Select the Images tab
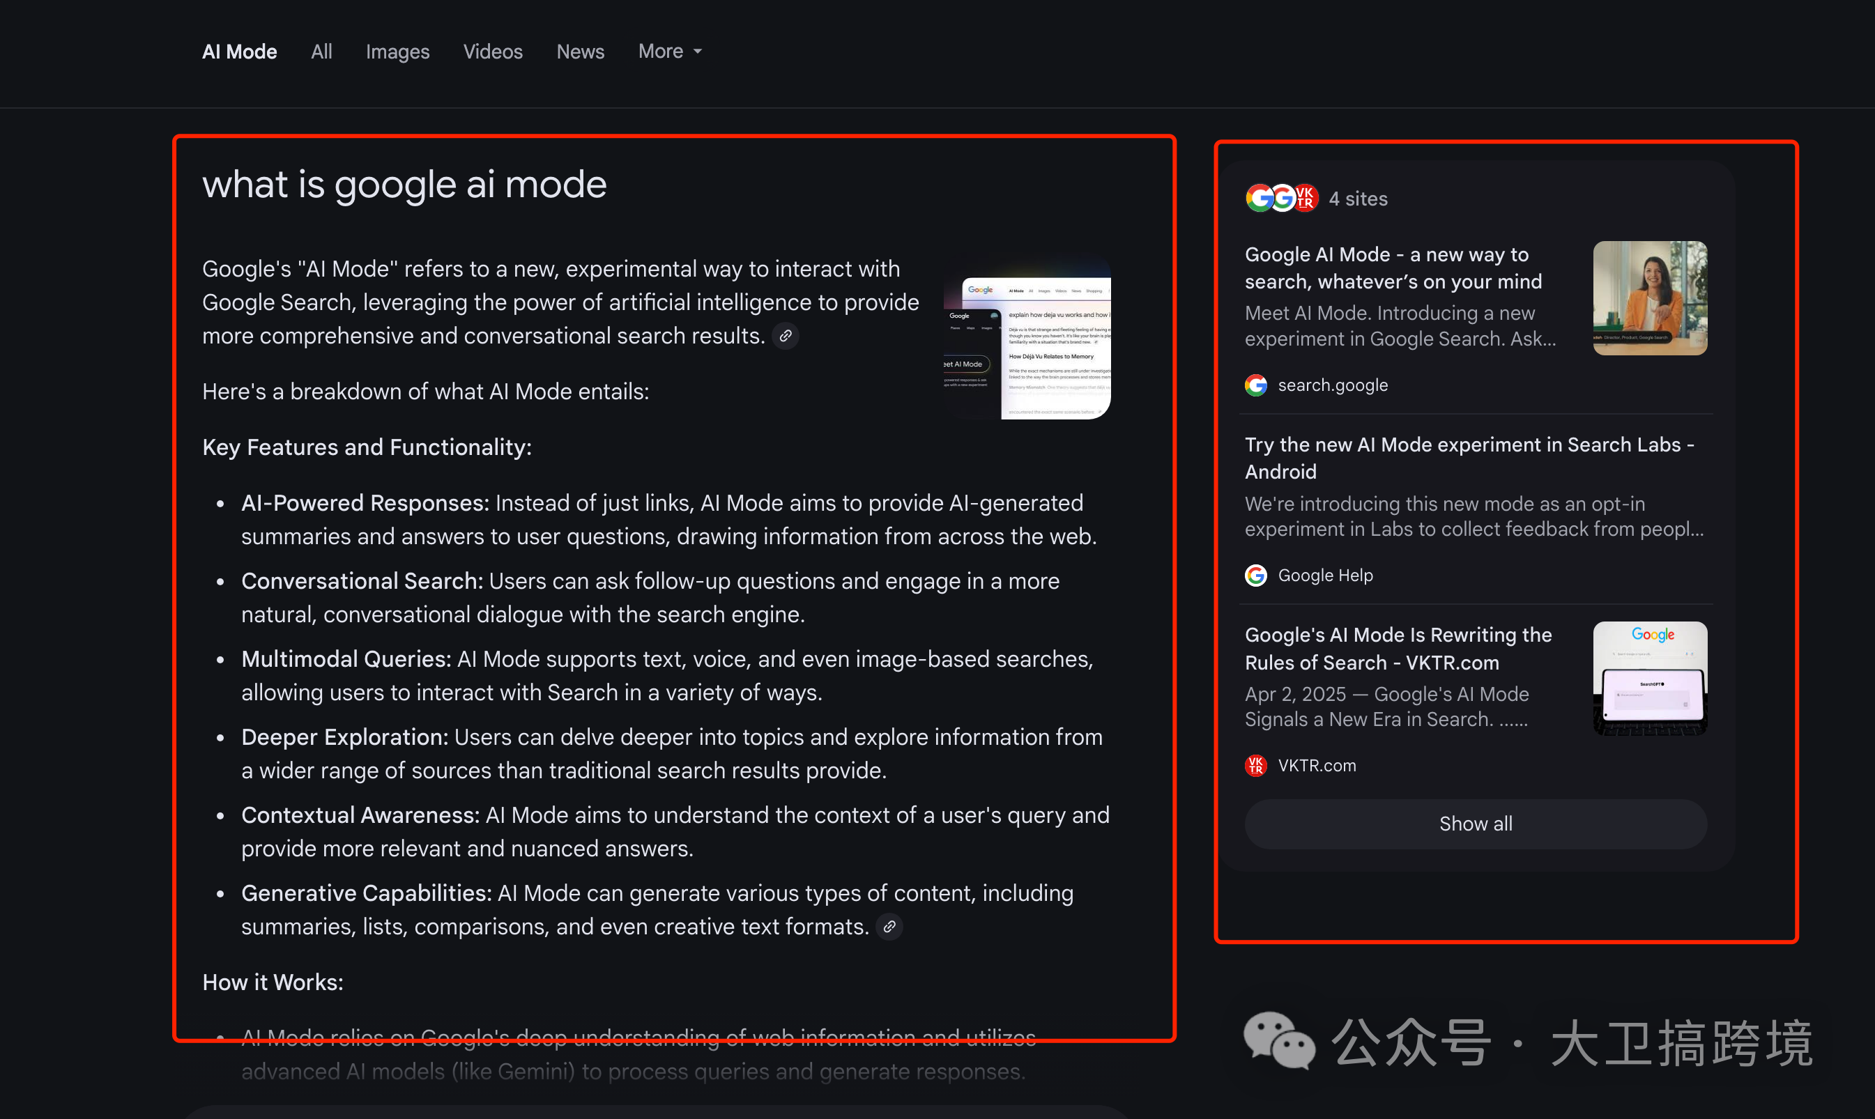This screenshot has width=1875, height=1119. coord(397,52)
